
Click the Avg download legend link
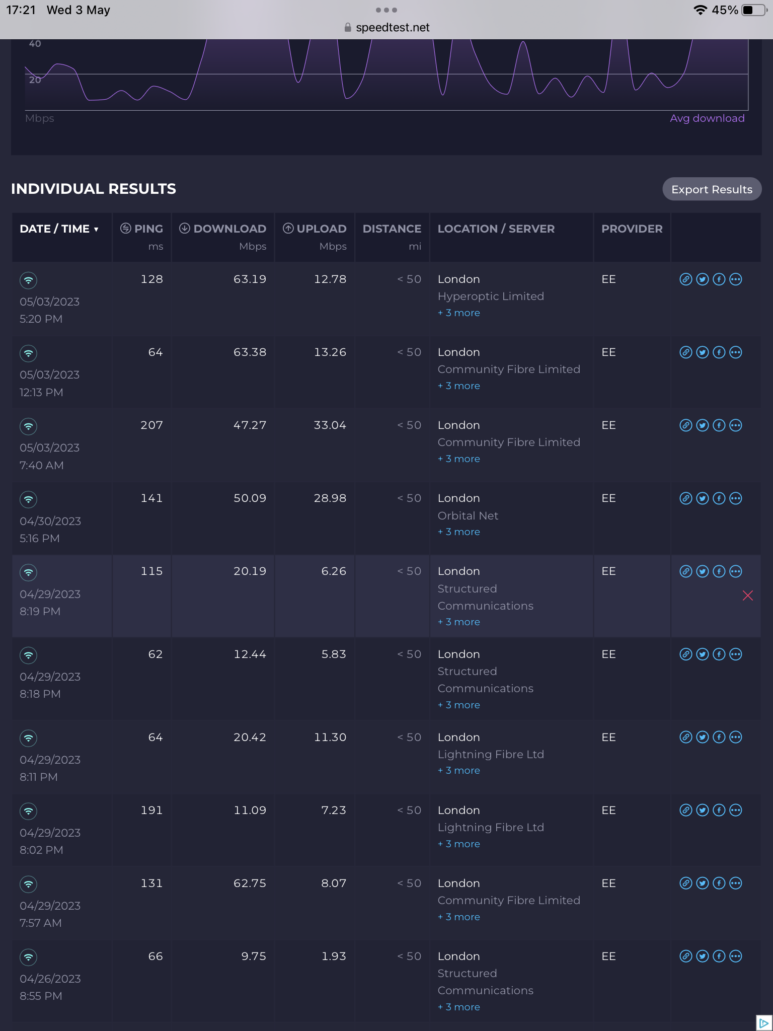(x=707, y=118)
